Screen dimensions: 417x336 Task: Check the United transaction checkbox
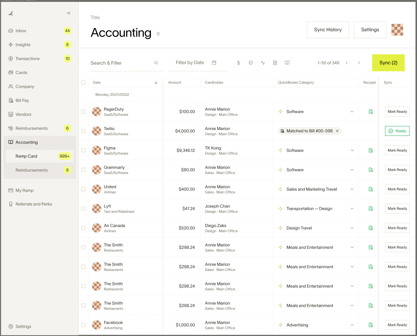pos(83,189)
